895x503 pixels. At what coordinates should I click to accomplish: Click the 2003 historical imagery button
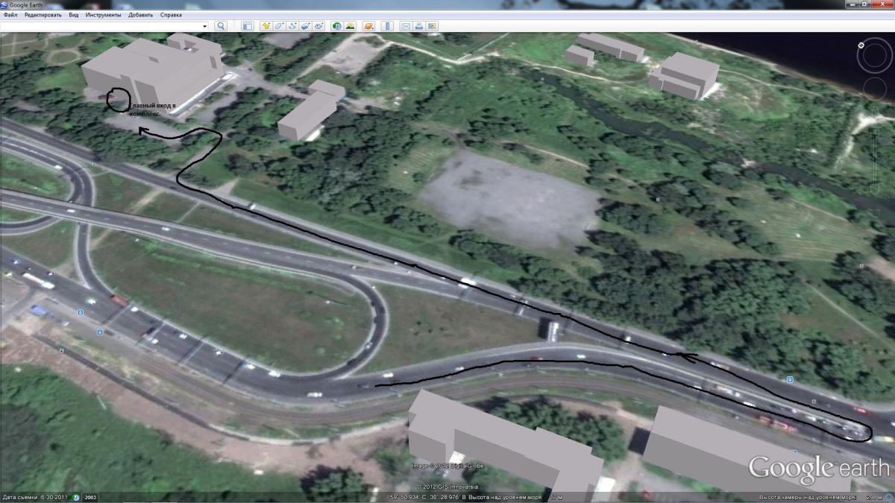point(90,497)
